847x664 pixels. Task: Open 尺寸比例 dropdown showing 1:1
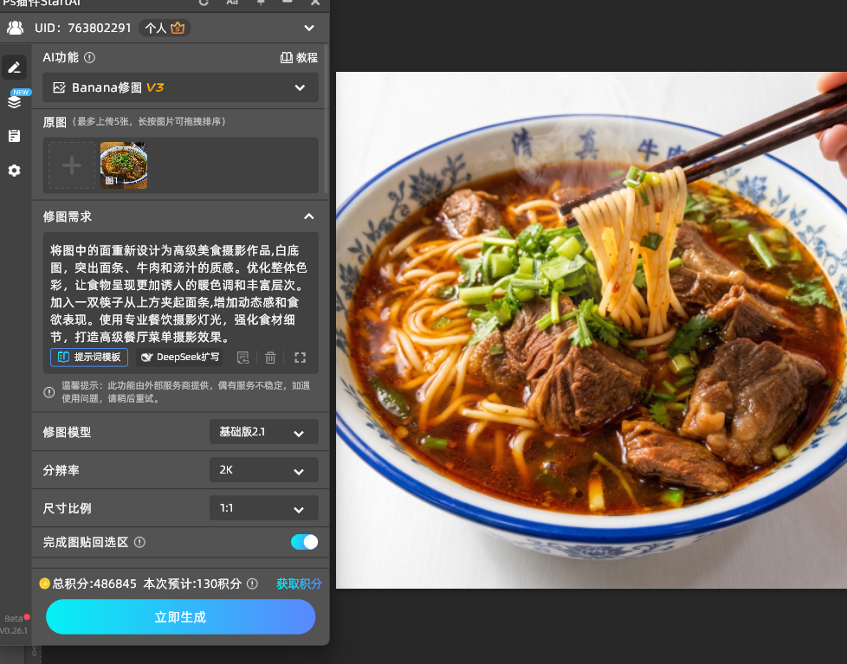pyautogui.click(x=263, y=508)
